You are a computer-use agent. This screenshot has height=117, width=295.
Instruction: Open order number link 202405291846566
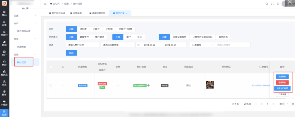pos(261,86)
